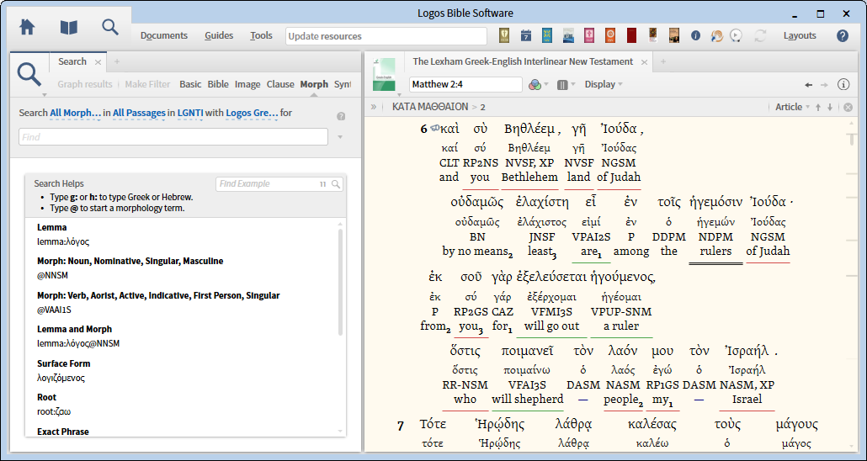Open the visual filters three-circles icon
867x461 pixels.
click(534, 84)
